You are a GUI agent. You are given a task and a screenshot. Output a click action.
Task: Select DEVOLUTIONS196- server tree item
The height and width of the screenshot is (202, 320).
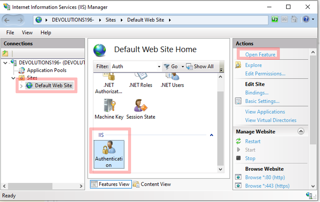52,63
